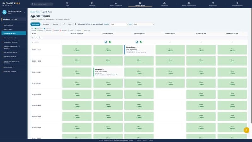Open Mappa Impianti in the sidebar
Image resolution: width=252 pixels, height=142 pixels.
(14, 38)
